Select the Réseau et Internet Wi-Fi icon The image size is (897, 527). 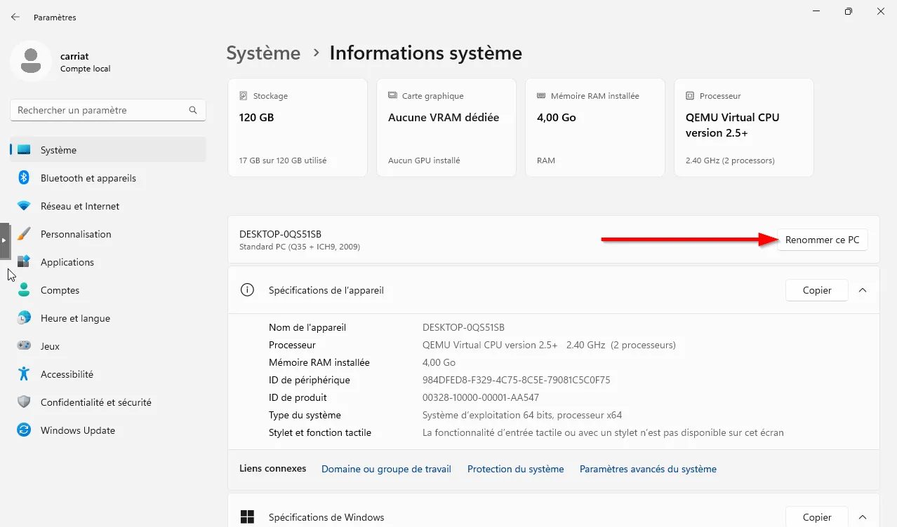click(24, 206)
